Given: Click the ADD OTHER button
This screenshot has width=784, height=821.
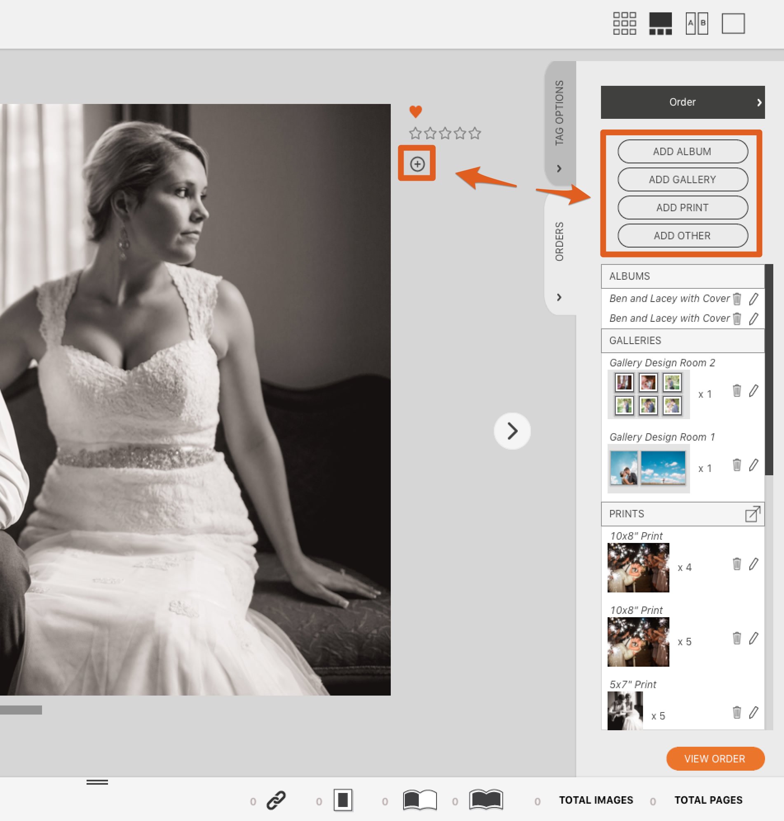Looking at the screenshot, I should click(683, 236).
